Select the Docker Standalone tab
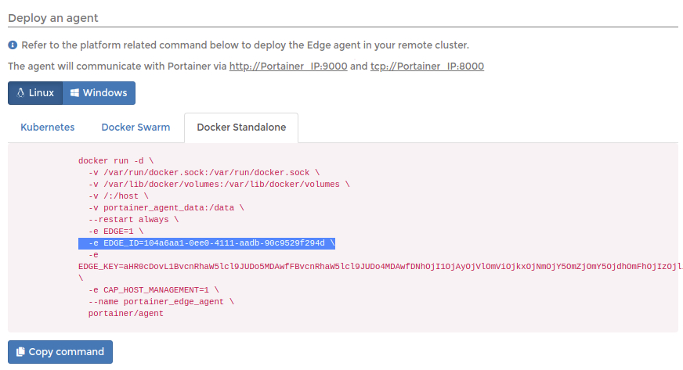683x370 pixels. click(x=241, y=128)
